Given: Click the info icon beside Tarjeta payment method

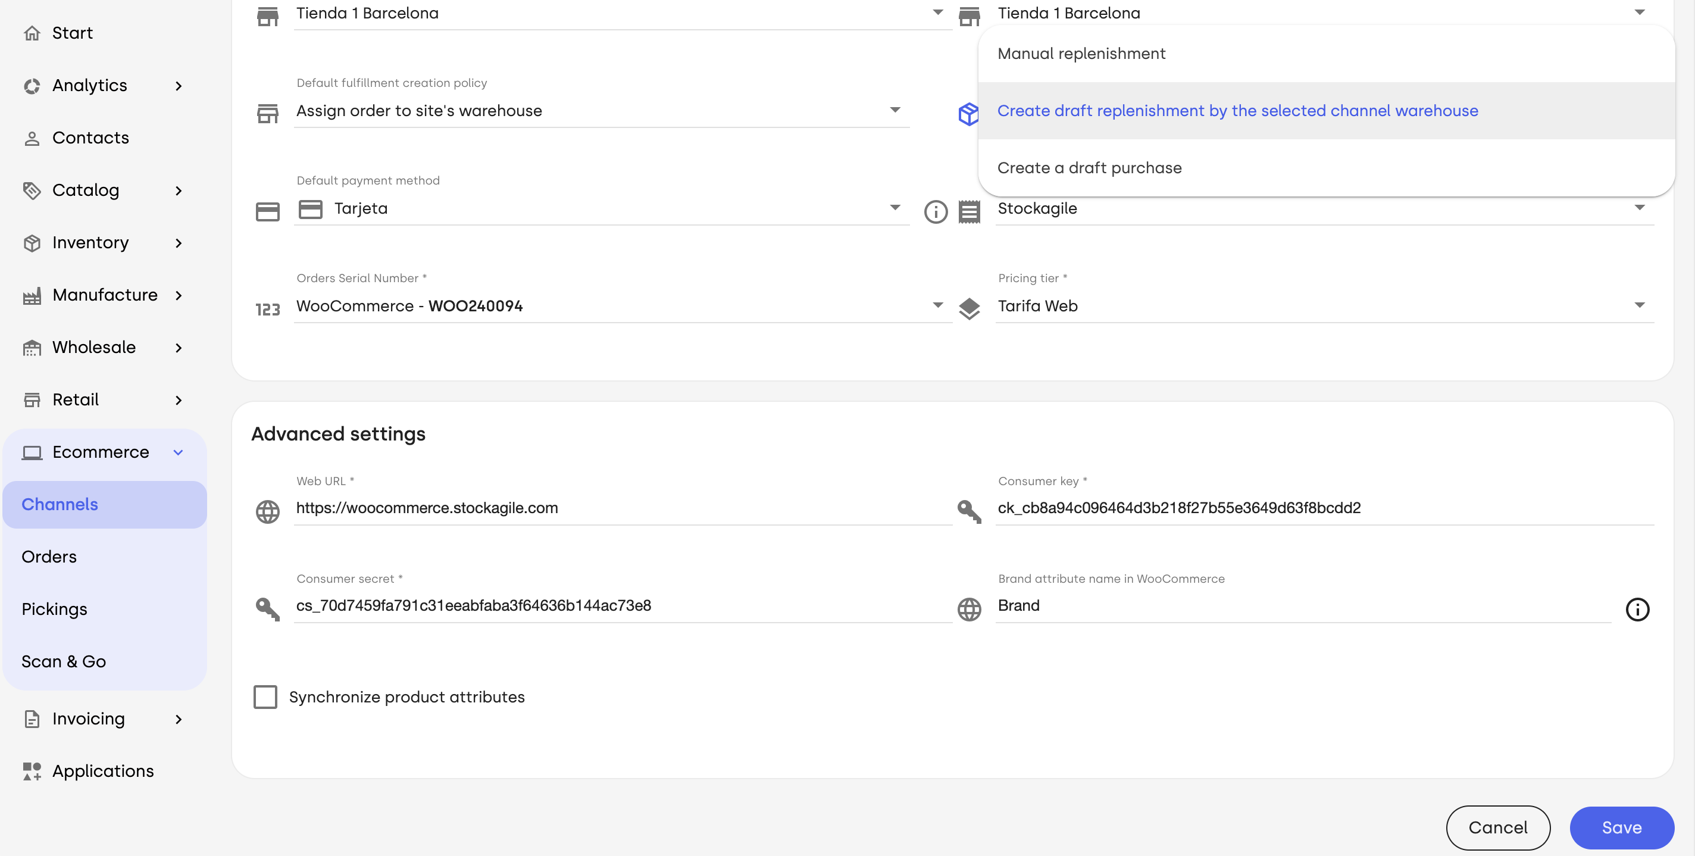Looking at the screenshot, I should tap(936, 212).
